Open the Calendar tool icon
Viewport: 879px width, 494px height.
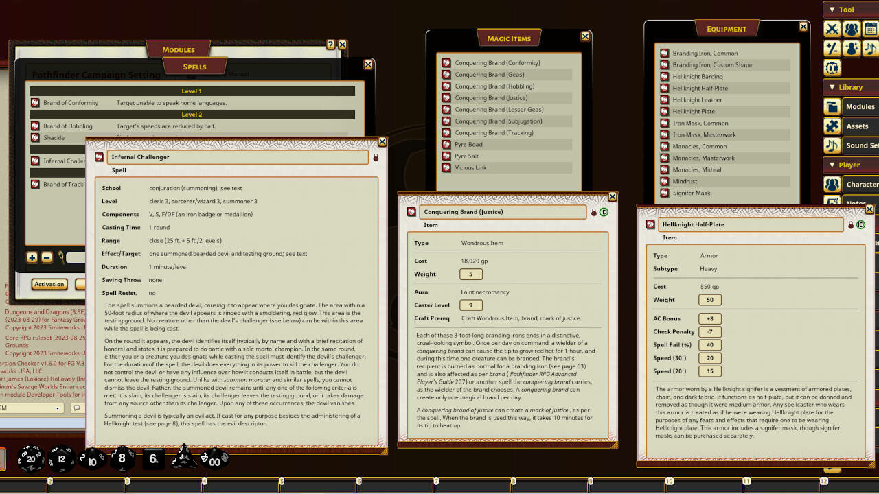tap(869, 29)
